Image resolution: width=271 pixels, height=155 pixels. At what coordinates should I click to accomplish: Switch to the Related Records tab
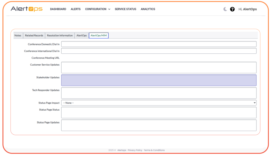34,35
